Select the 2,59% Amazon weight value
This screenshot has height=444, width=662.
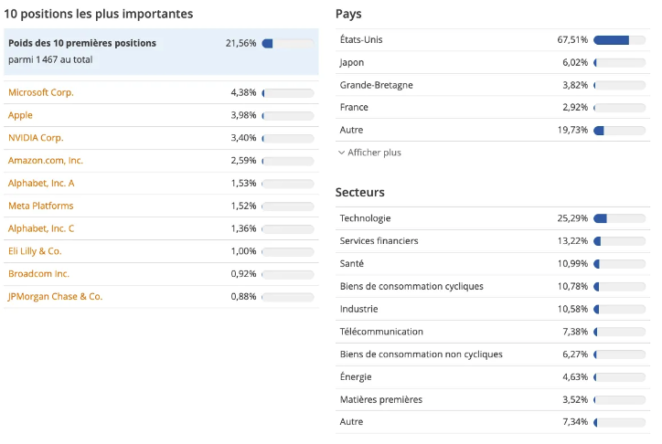[243, 161]
